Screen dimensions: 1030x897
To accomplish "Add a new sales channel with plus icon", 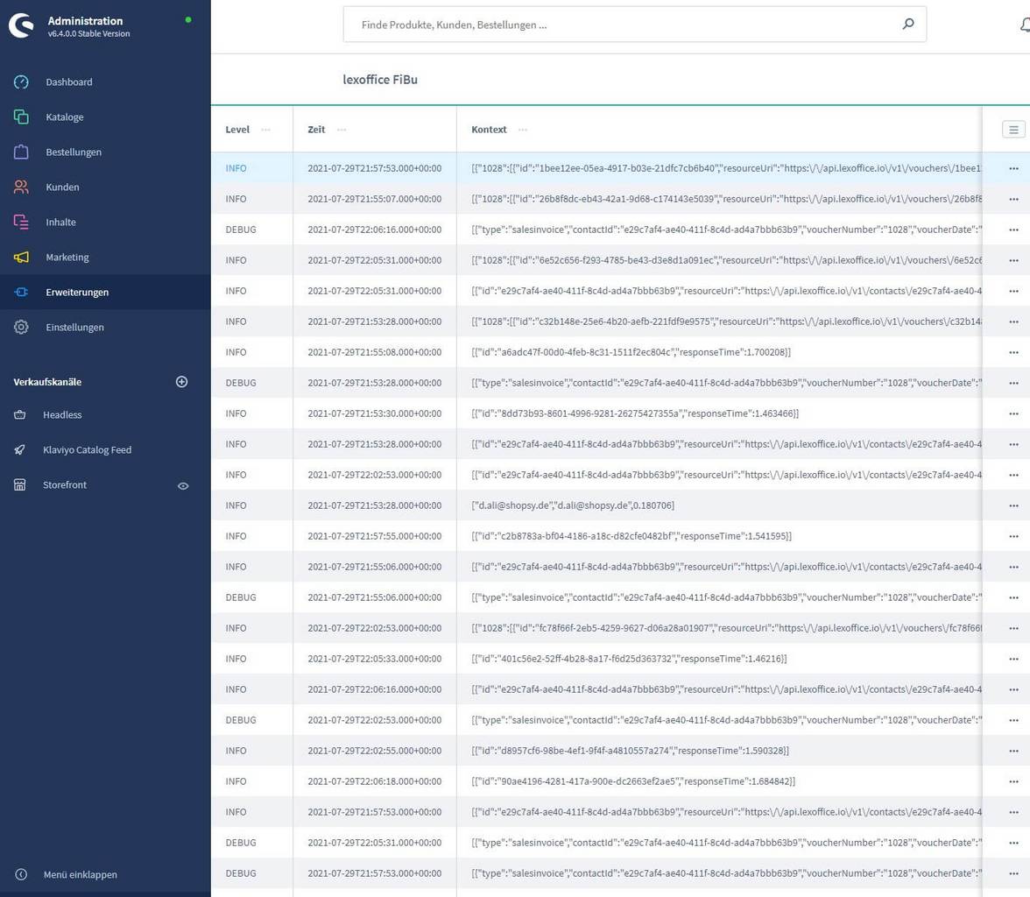I will pyautogui.click(x=182, y=382).
